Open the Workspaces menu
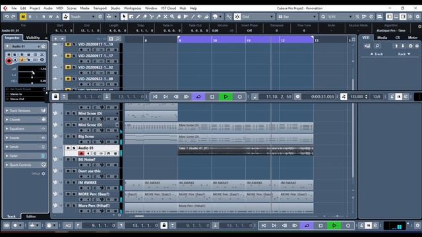This screenshot has width=422, height=237. pos(133,9)
